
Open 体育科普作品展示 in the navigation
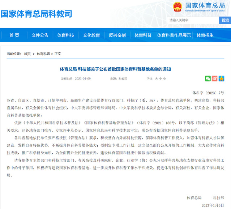point(174,35)
